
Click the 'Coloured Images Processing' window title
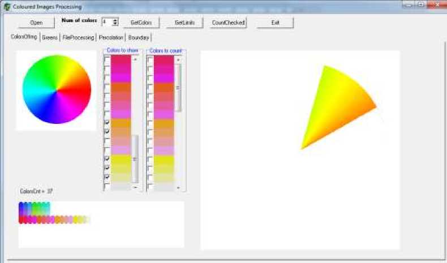coord(48,7)
